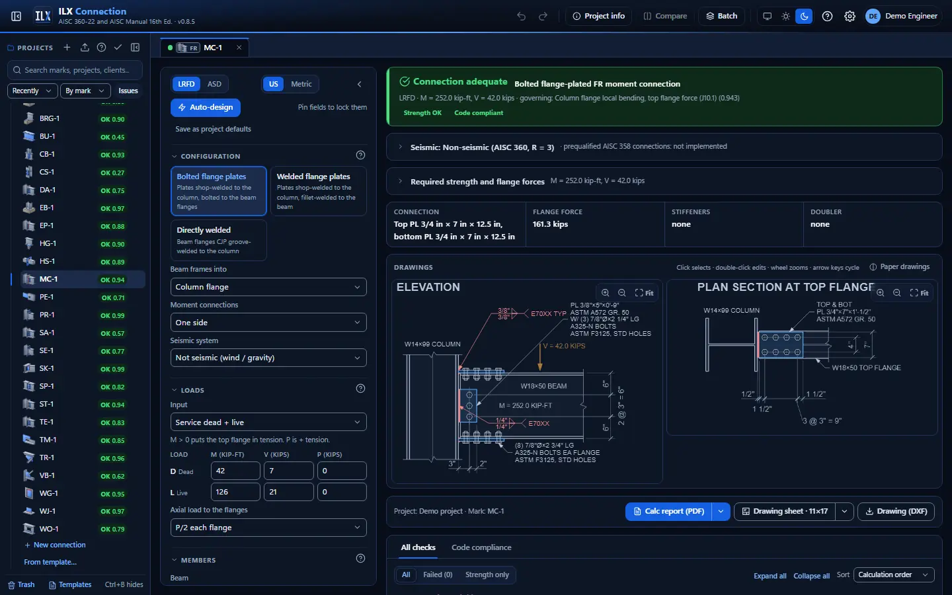Collapse the sidebar using the top-left panel icon

point(17,16)
